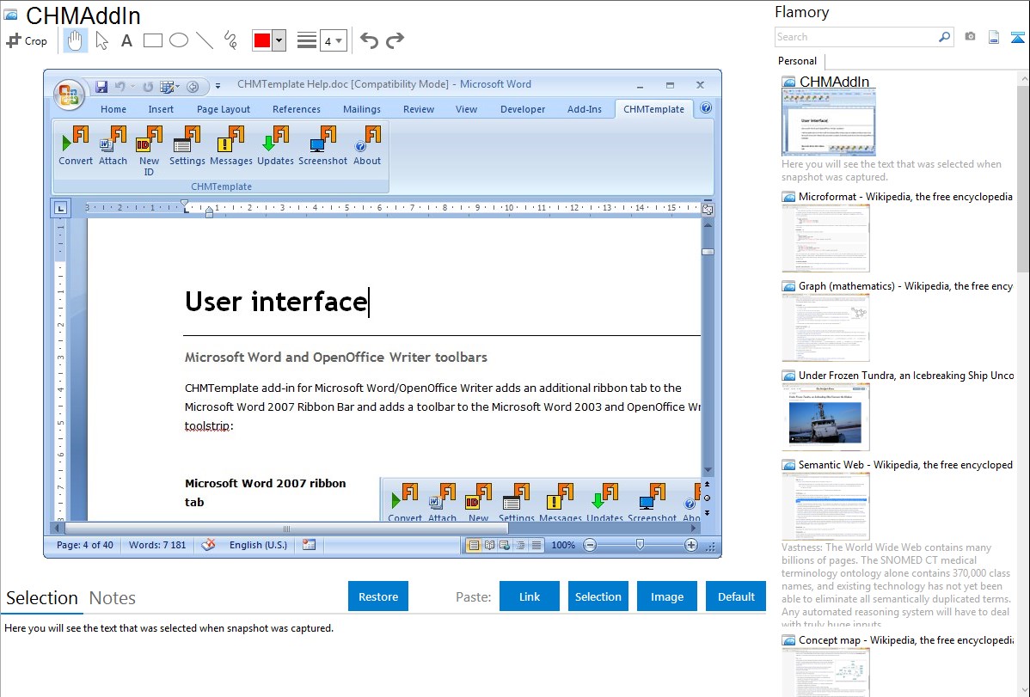Switch to Web Layout view
The width and height of the screenshot is (1030, 697).
click(505, 545)
